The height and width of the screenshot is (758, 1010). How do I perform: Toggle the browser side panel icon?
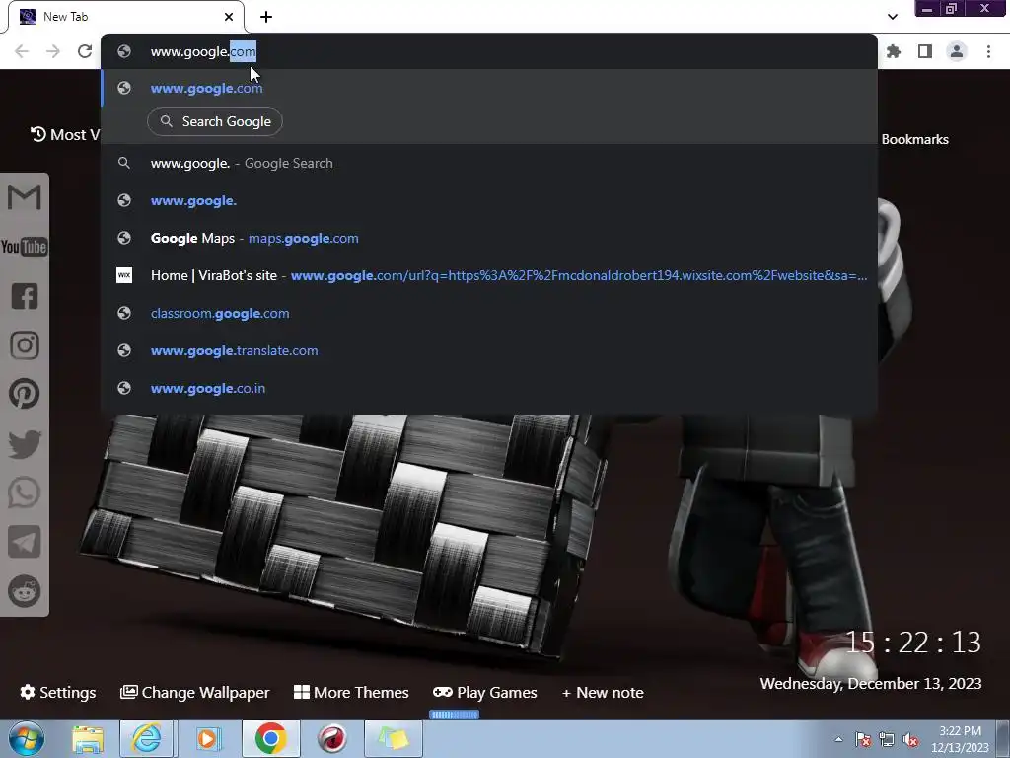(925, 51)
